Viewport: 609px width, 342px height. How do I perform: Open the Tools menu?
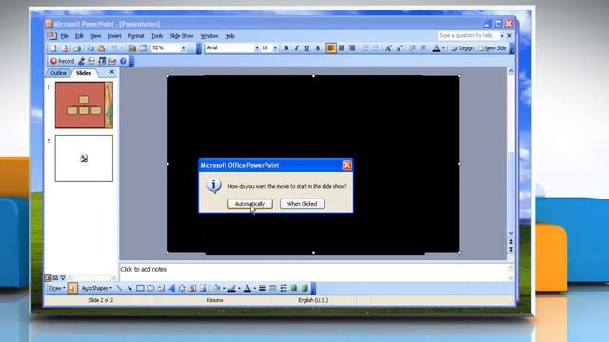[x=157, y=36]
